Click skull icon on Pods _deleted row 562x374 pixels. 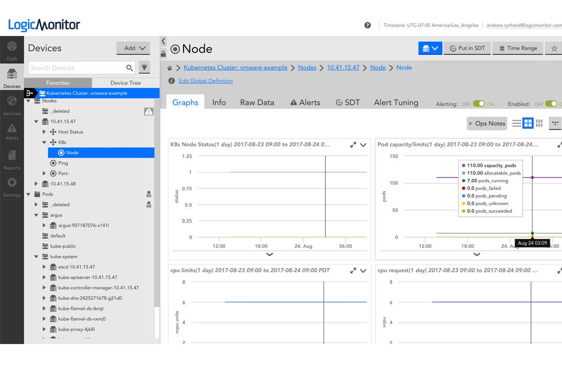(148, 204)
